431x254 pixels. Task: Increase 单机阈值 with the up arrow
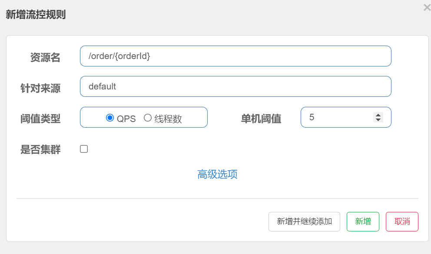(378, 115)
